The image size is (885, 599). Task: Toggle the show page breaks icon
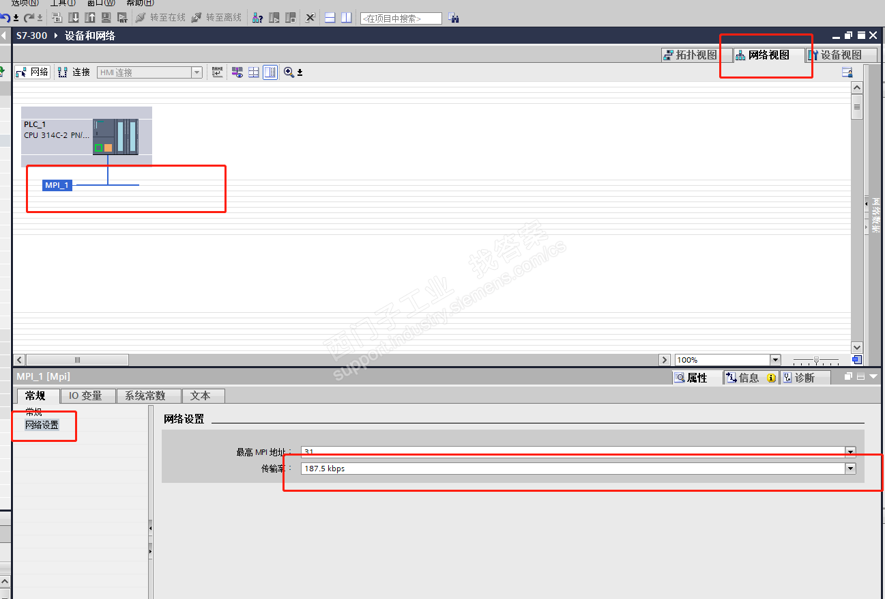[254, 72]
